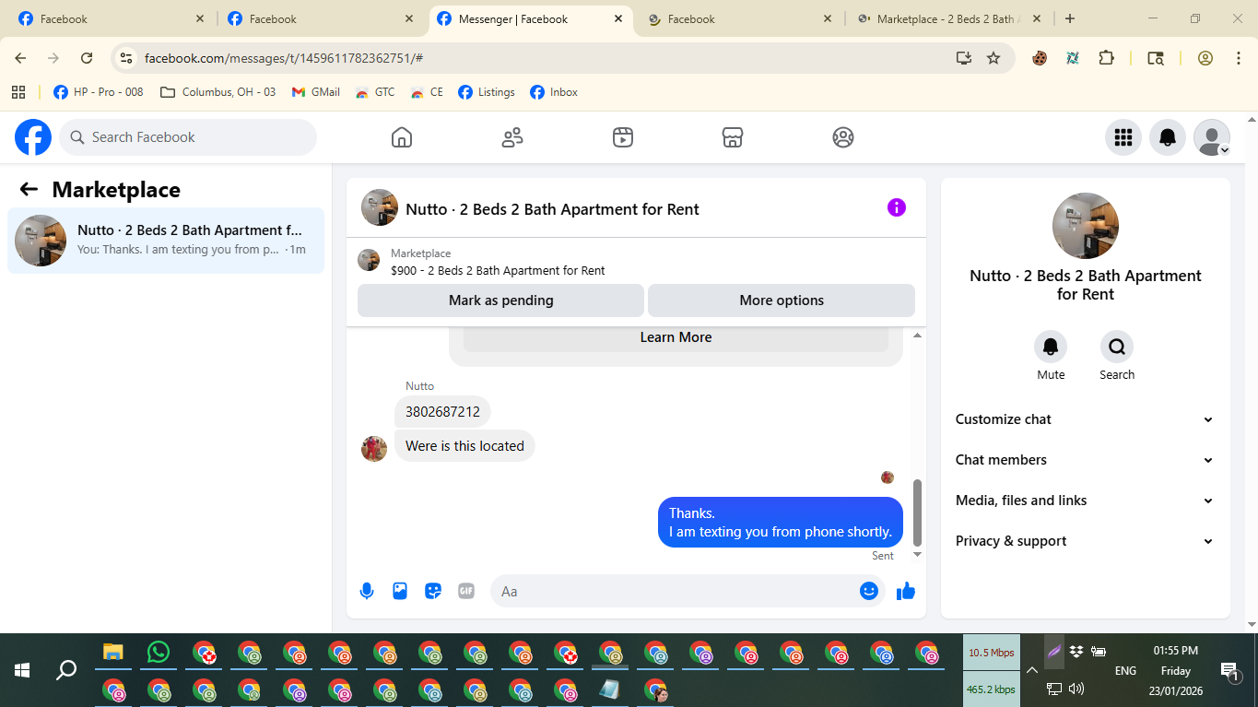Attach a file with the photo icon
The height and width of the screenshot is (707, 1258).
pyautogui.click(x=400, y=591)
